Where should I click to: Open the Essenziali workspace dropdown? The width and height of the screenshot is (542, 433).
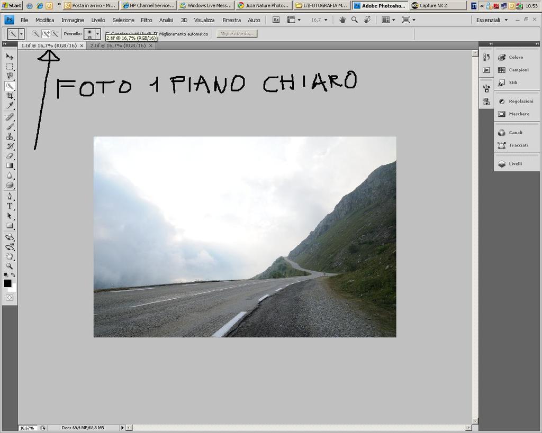492,20
